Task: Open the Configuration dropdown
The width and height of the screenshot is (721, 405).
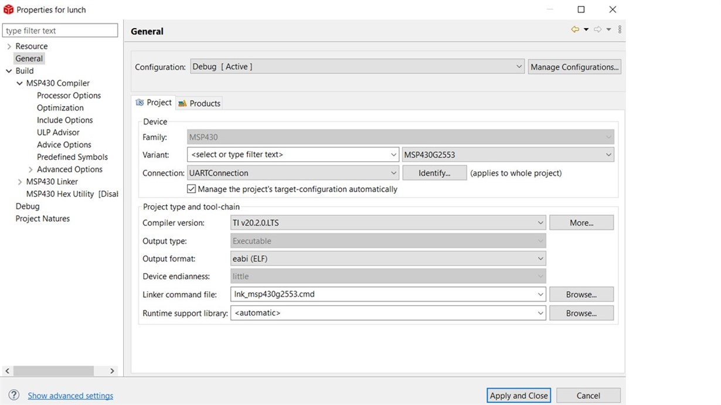Action: click(x=358, y=67)
